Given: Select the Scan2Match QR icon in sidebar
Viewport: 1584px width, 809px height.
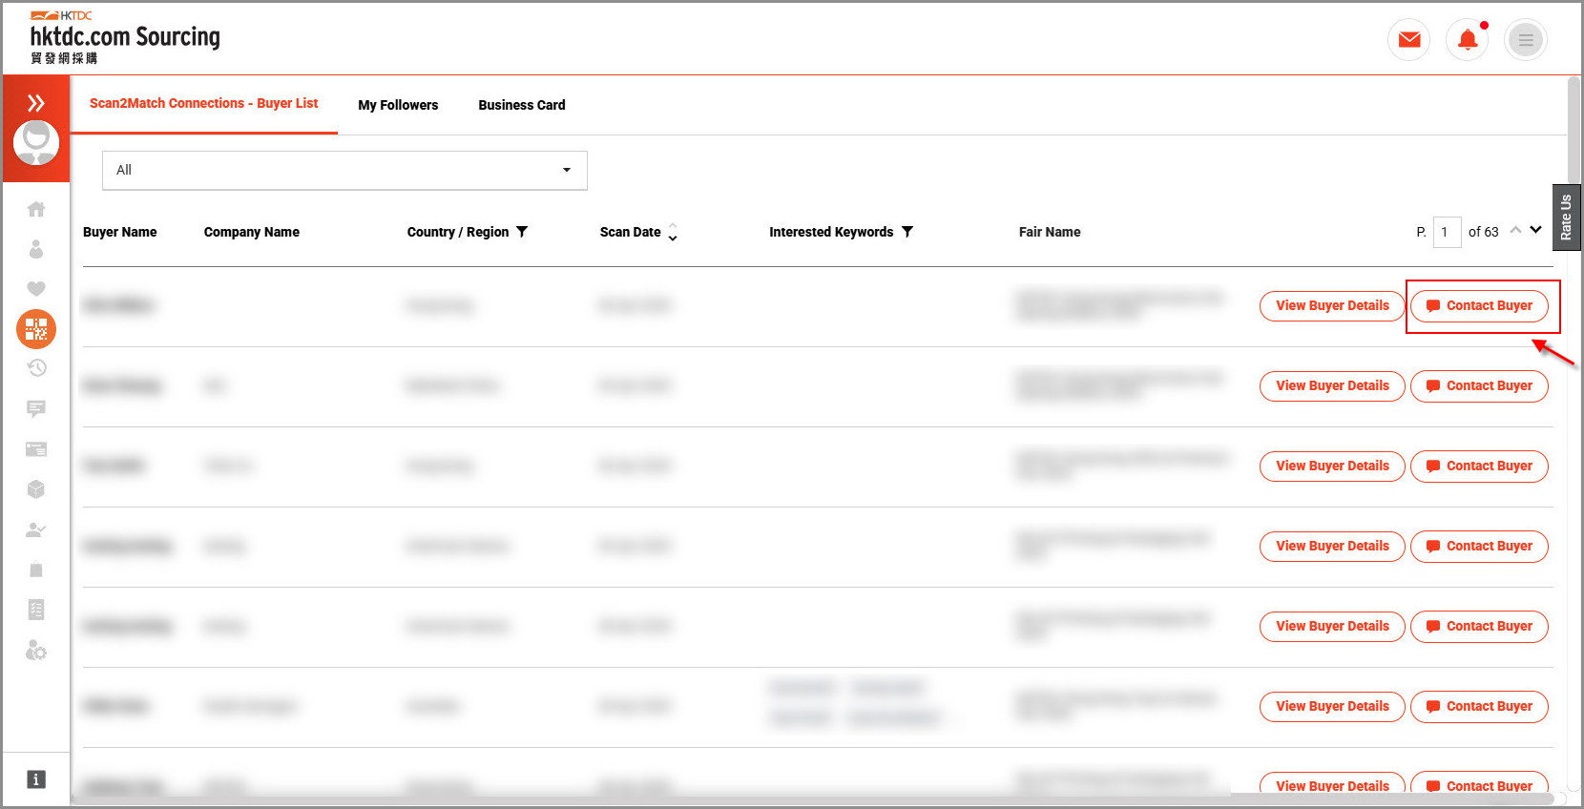Looking at the screenshot, I should coord(36,329).
